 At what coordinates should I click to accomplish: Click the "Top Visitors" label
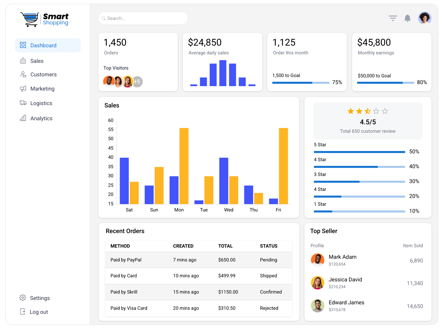point(116,68)
